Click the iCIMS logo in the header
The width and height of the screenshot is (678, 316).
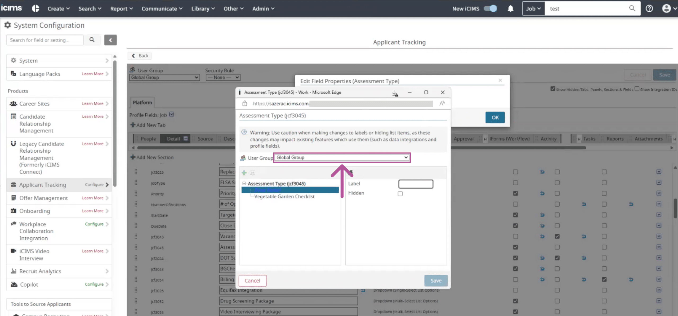pyautogui.click(x=11, y=8)
